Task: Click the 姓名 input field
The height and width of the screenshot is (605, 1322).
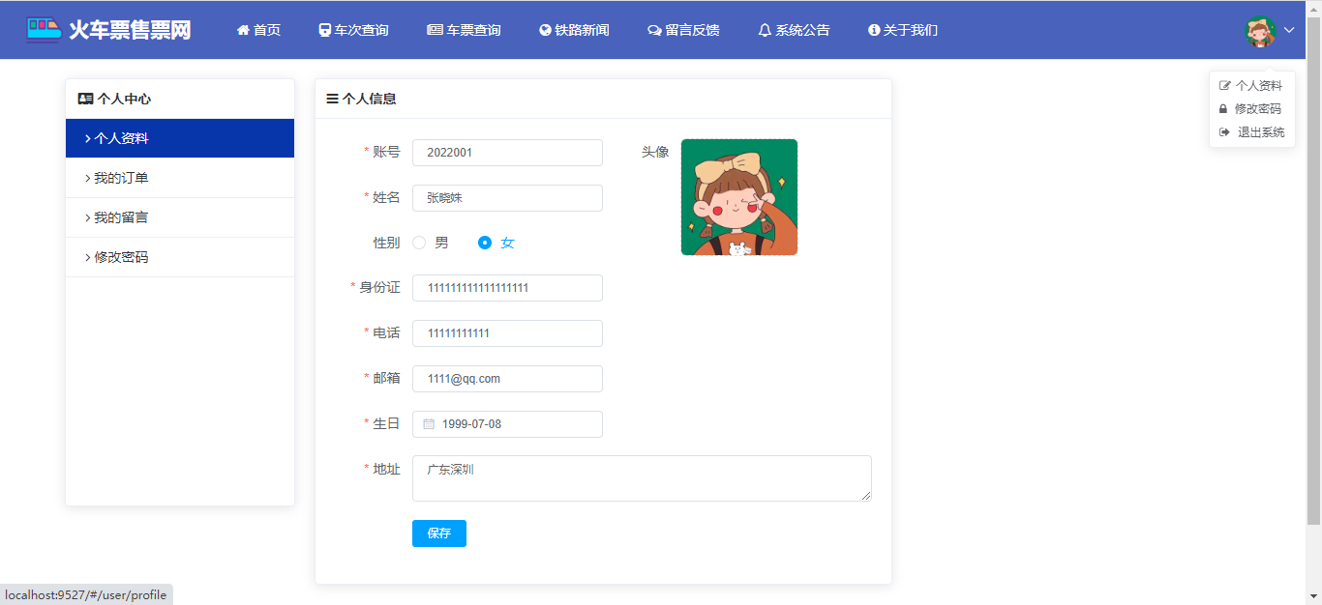Action: pos(507,198)
